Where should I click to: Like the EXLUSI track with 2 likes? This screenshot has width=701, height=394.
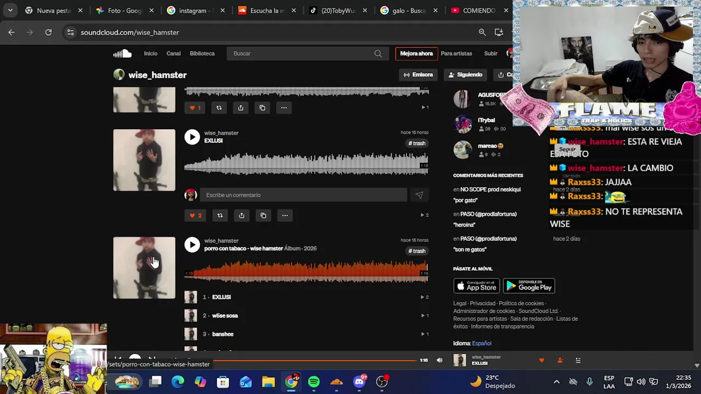tap(196, 216)
